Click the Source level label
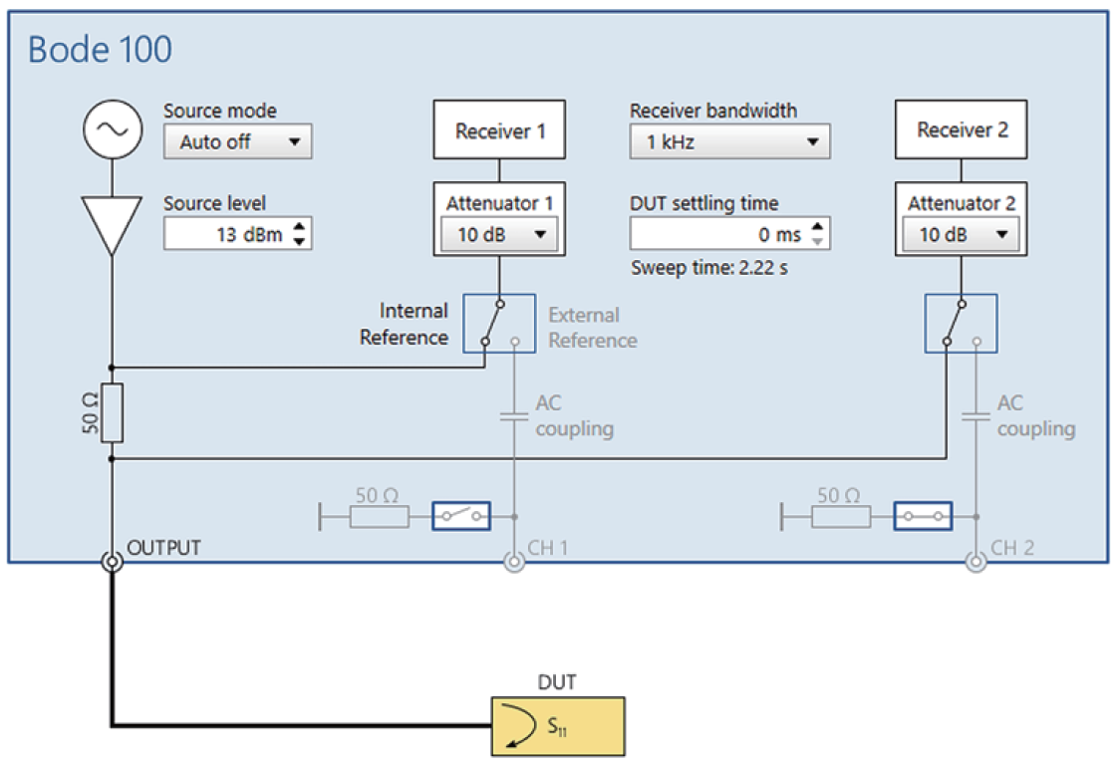This screenshot has width=1120, height=763. coord(215,203)
